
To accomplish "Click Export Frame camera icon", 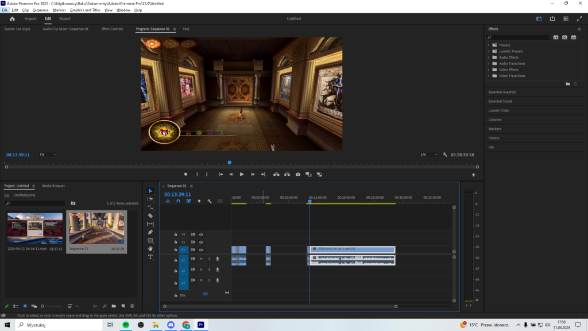I will (298, 174).
